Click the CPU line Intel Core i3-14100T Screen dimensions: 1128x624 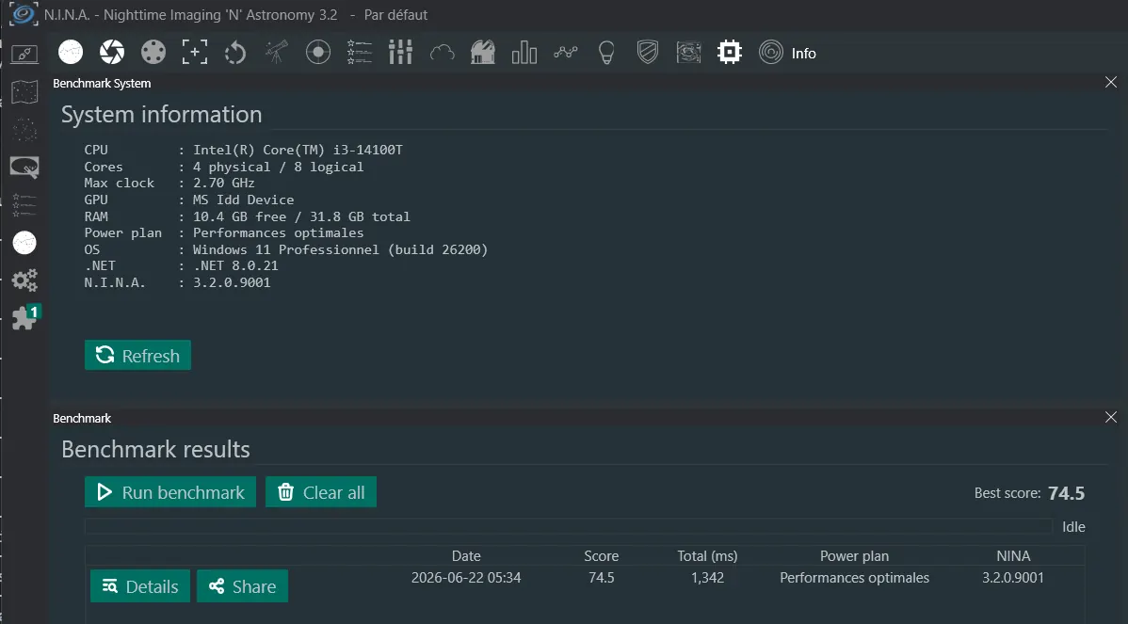243,150
